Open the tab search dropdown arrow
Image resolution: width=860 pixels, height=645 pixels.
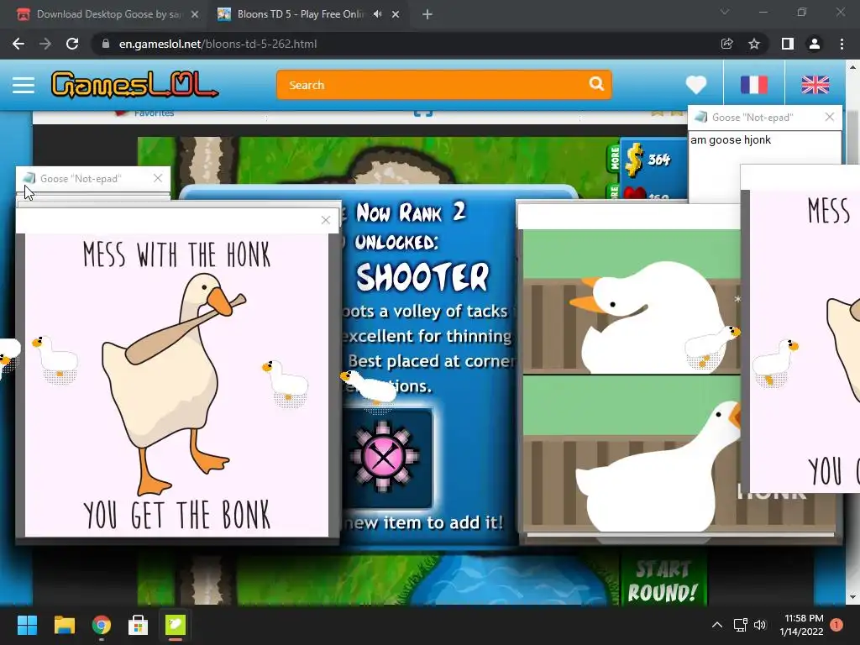pyautogui.click(x=725, y=12)
